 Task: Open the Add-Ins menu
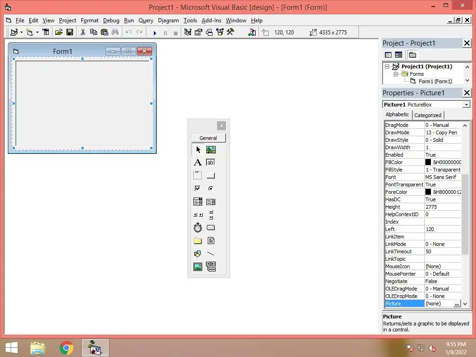pyautogui.click(x=212, y=20)
